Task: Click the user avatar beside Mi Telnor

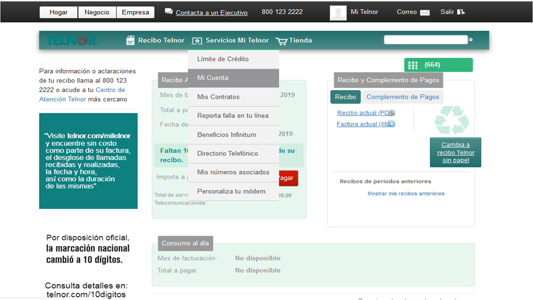Action: 338,13
